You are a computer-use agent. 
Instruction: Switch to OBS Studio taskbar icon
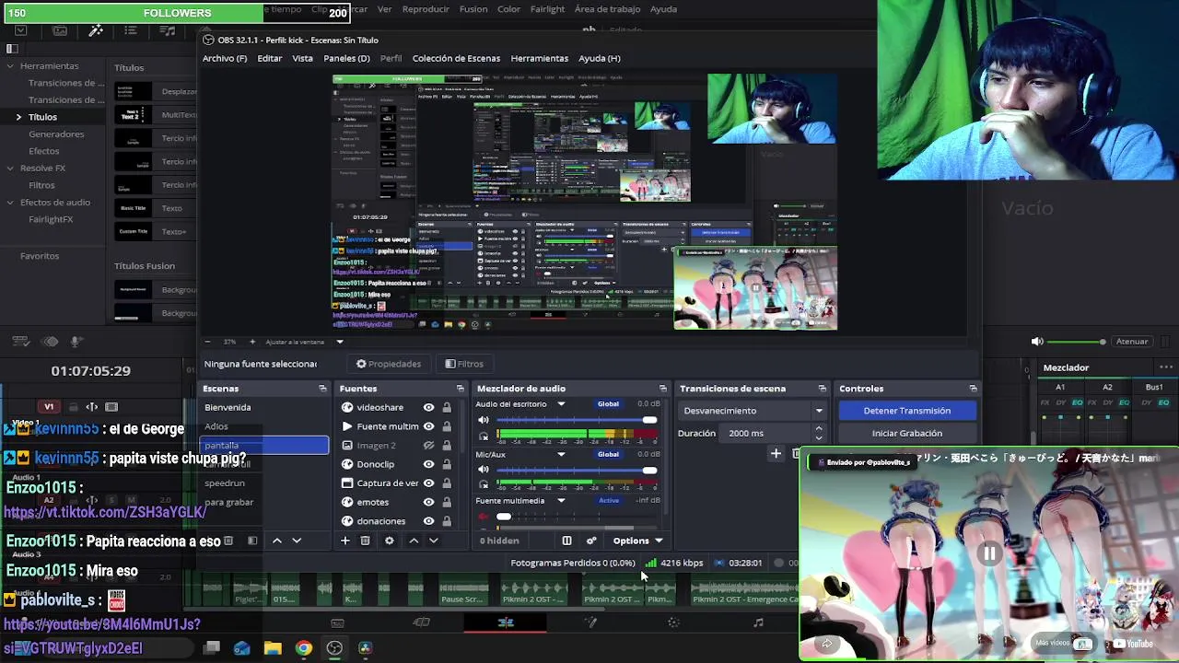click(x=334, y=648)
